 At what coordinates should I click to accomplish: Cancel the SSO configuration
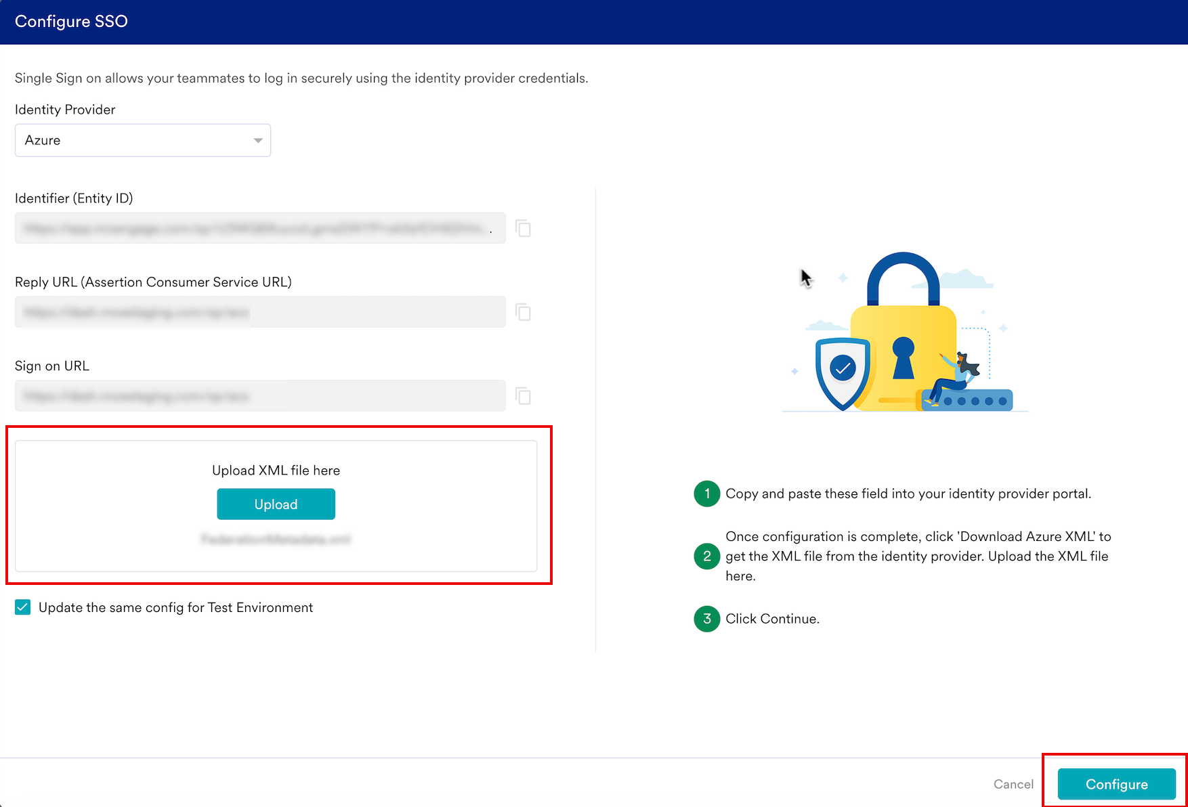pyautogui.click(x=1013, y=784)
